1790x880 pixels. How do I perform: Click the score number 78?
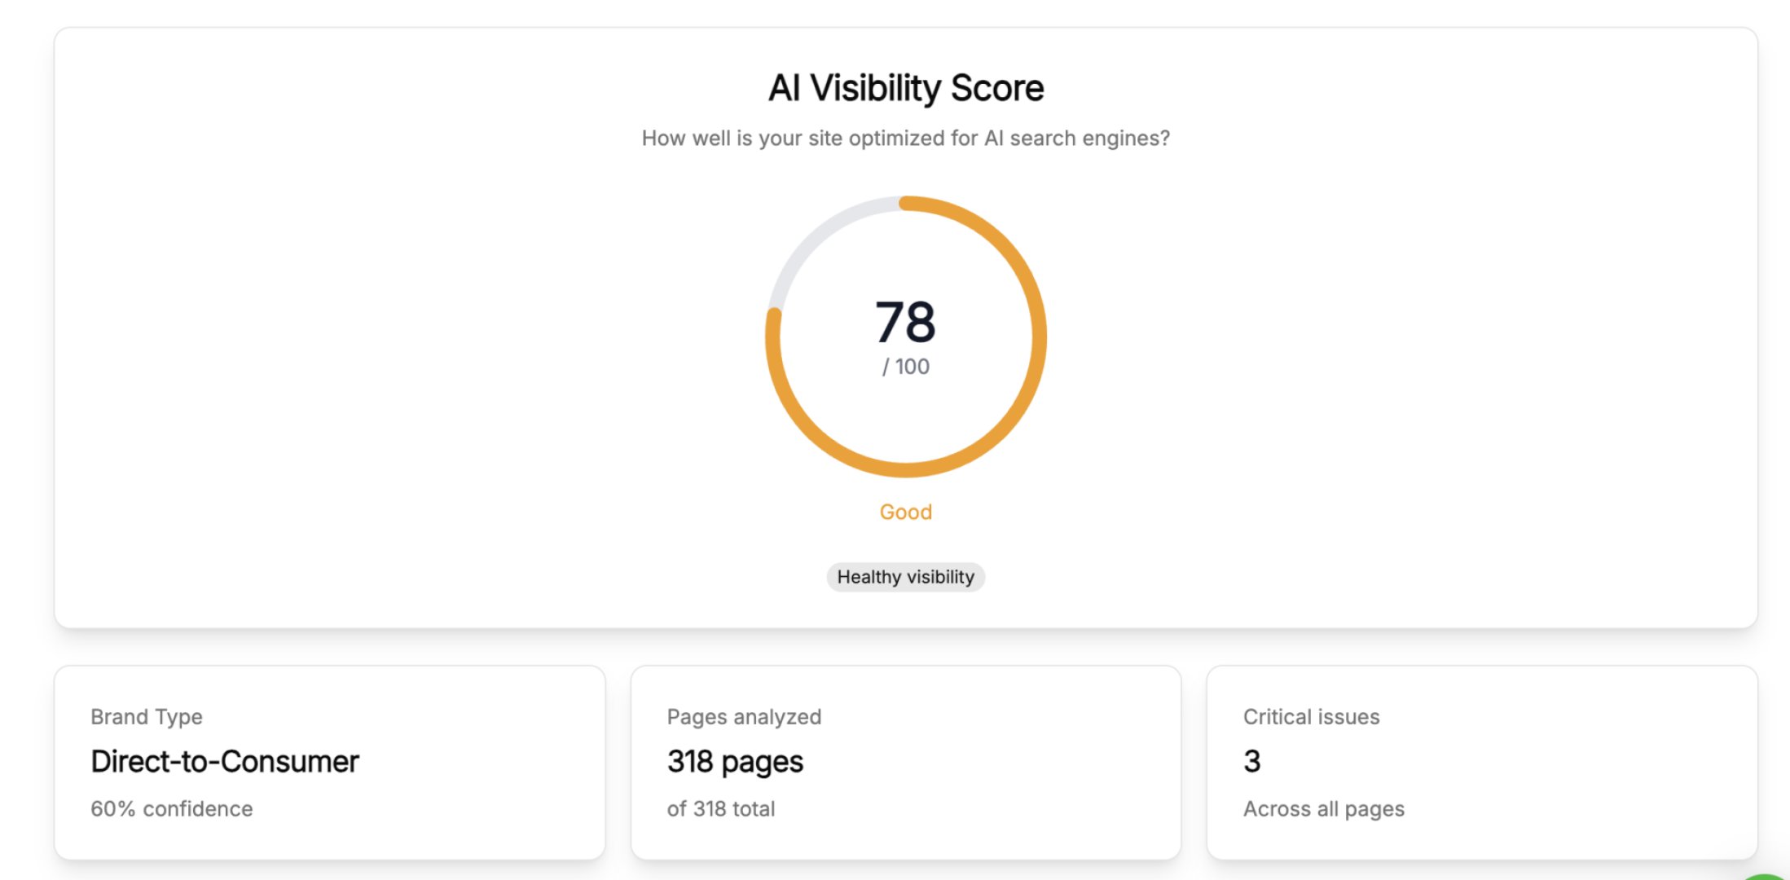coord(905,321)
